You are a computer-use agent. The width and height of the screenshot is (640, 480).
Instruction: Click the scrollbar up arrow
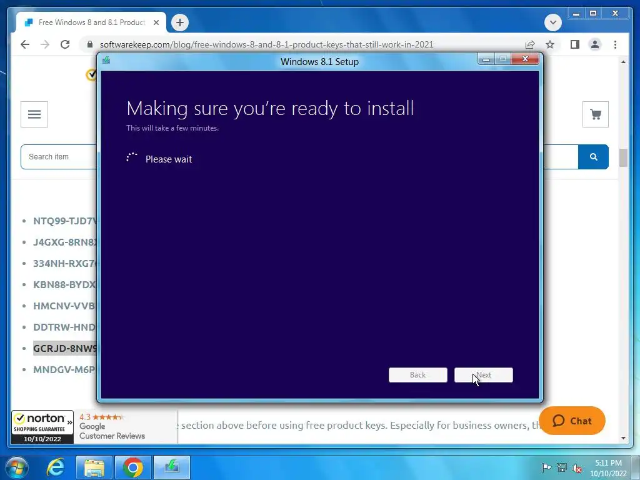click(x=623, y=62)
